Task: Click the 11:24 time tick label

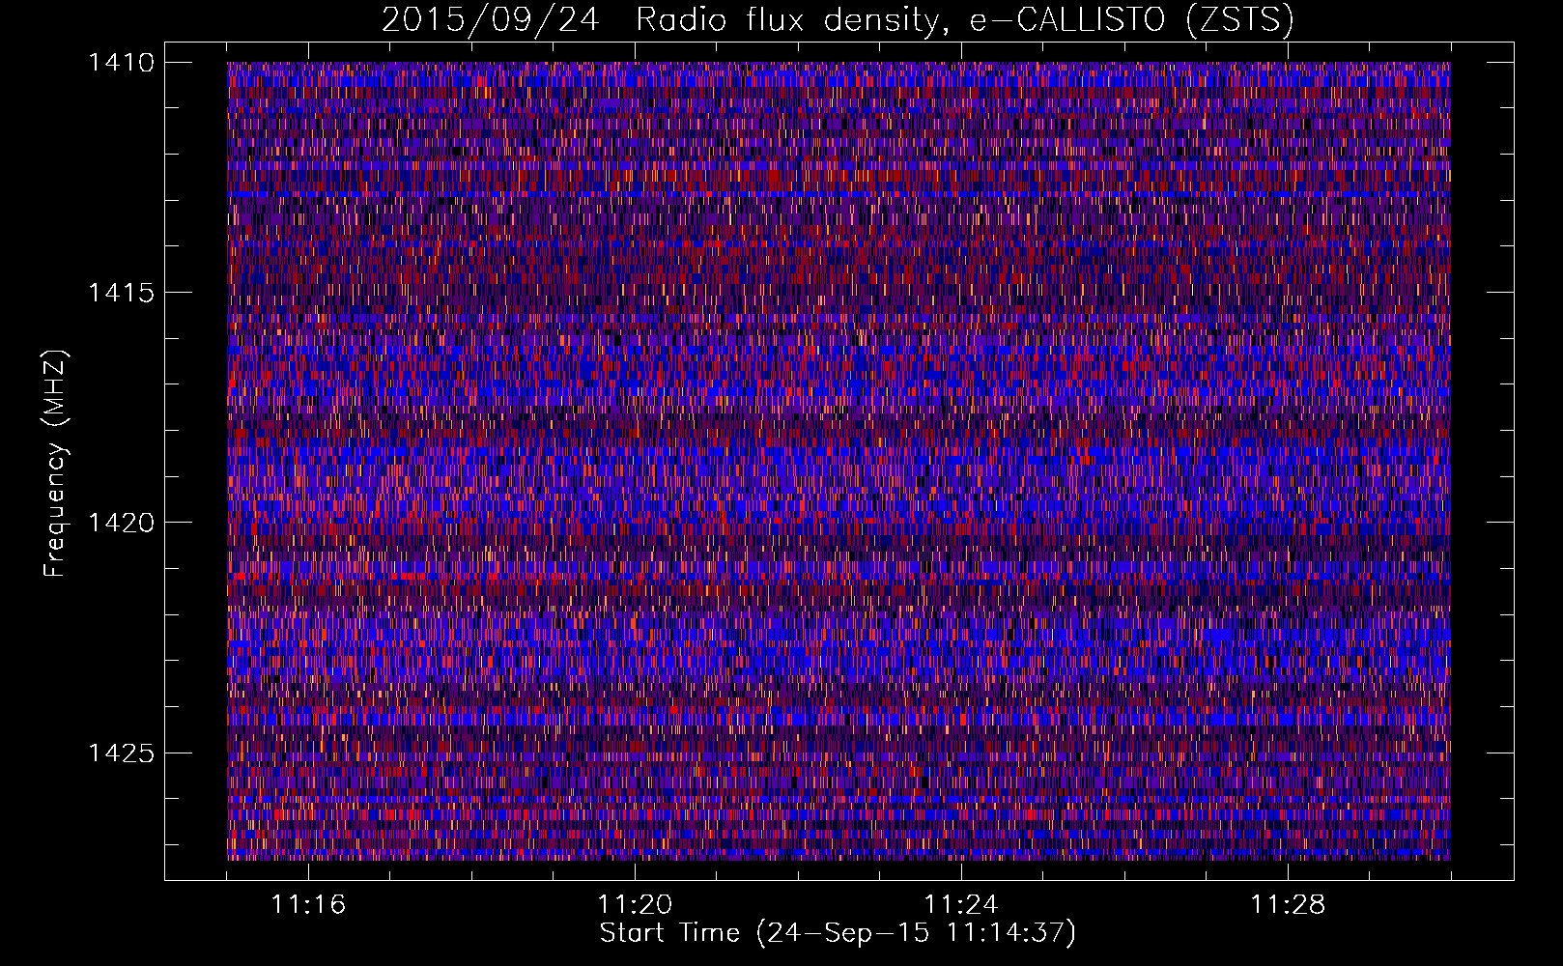Action: [x=961, y=905]
